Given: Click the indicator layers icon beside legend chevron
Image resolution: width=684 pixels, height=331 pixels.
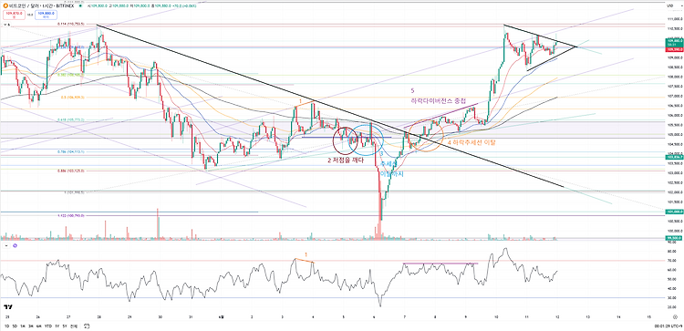Looking at the screenshot, I should (9, 25).
